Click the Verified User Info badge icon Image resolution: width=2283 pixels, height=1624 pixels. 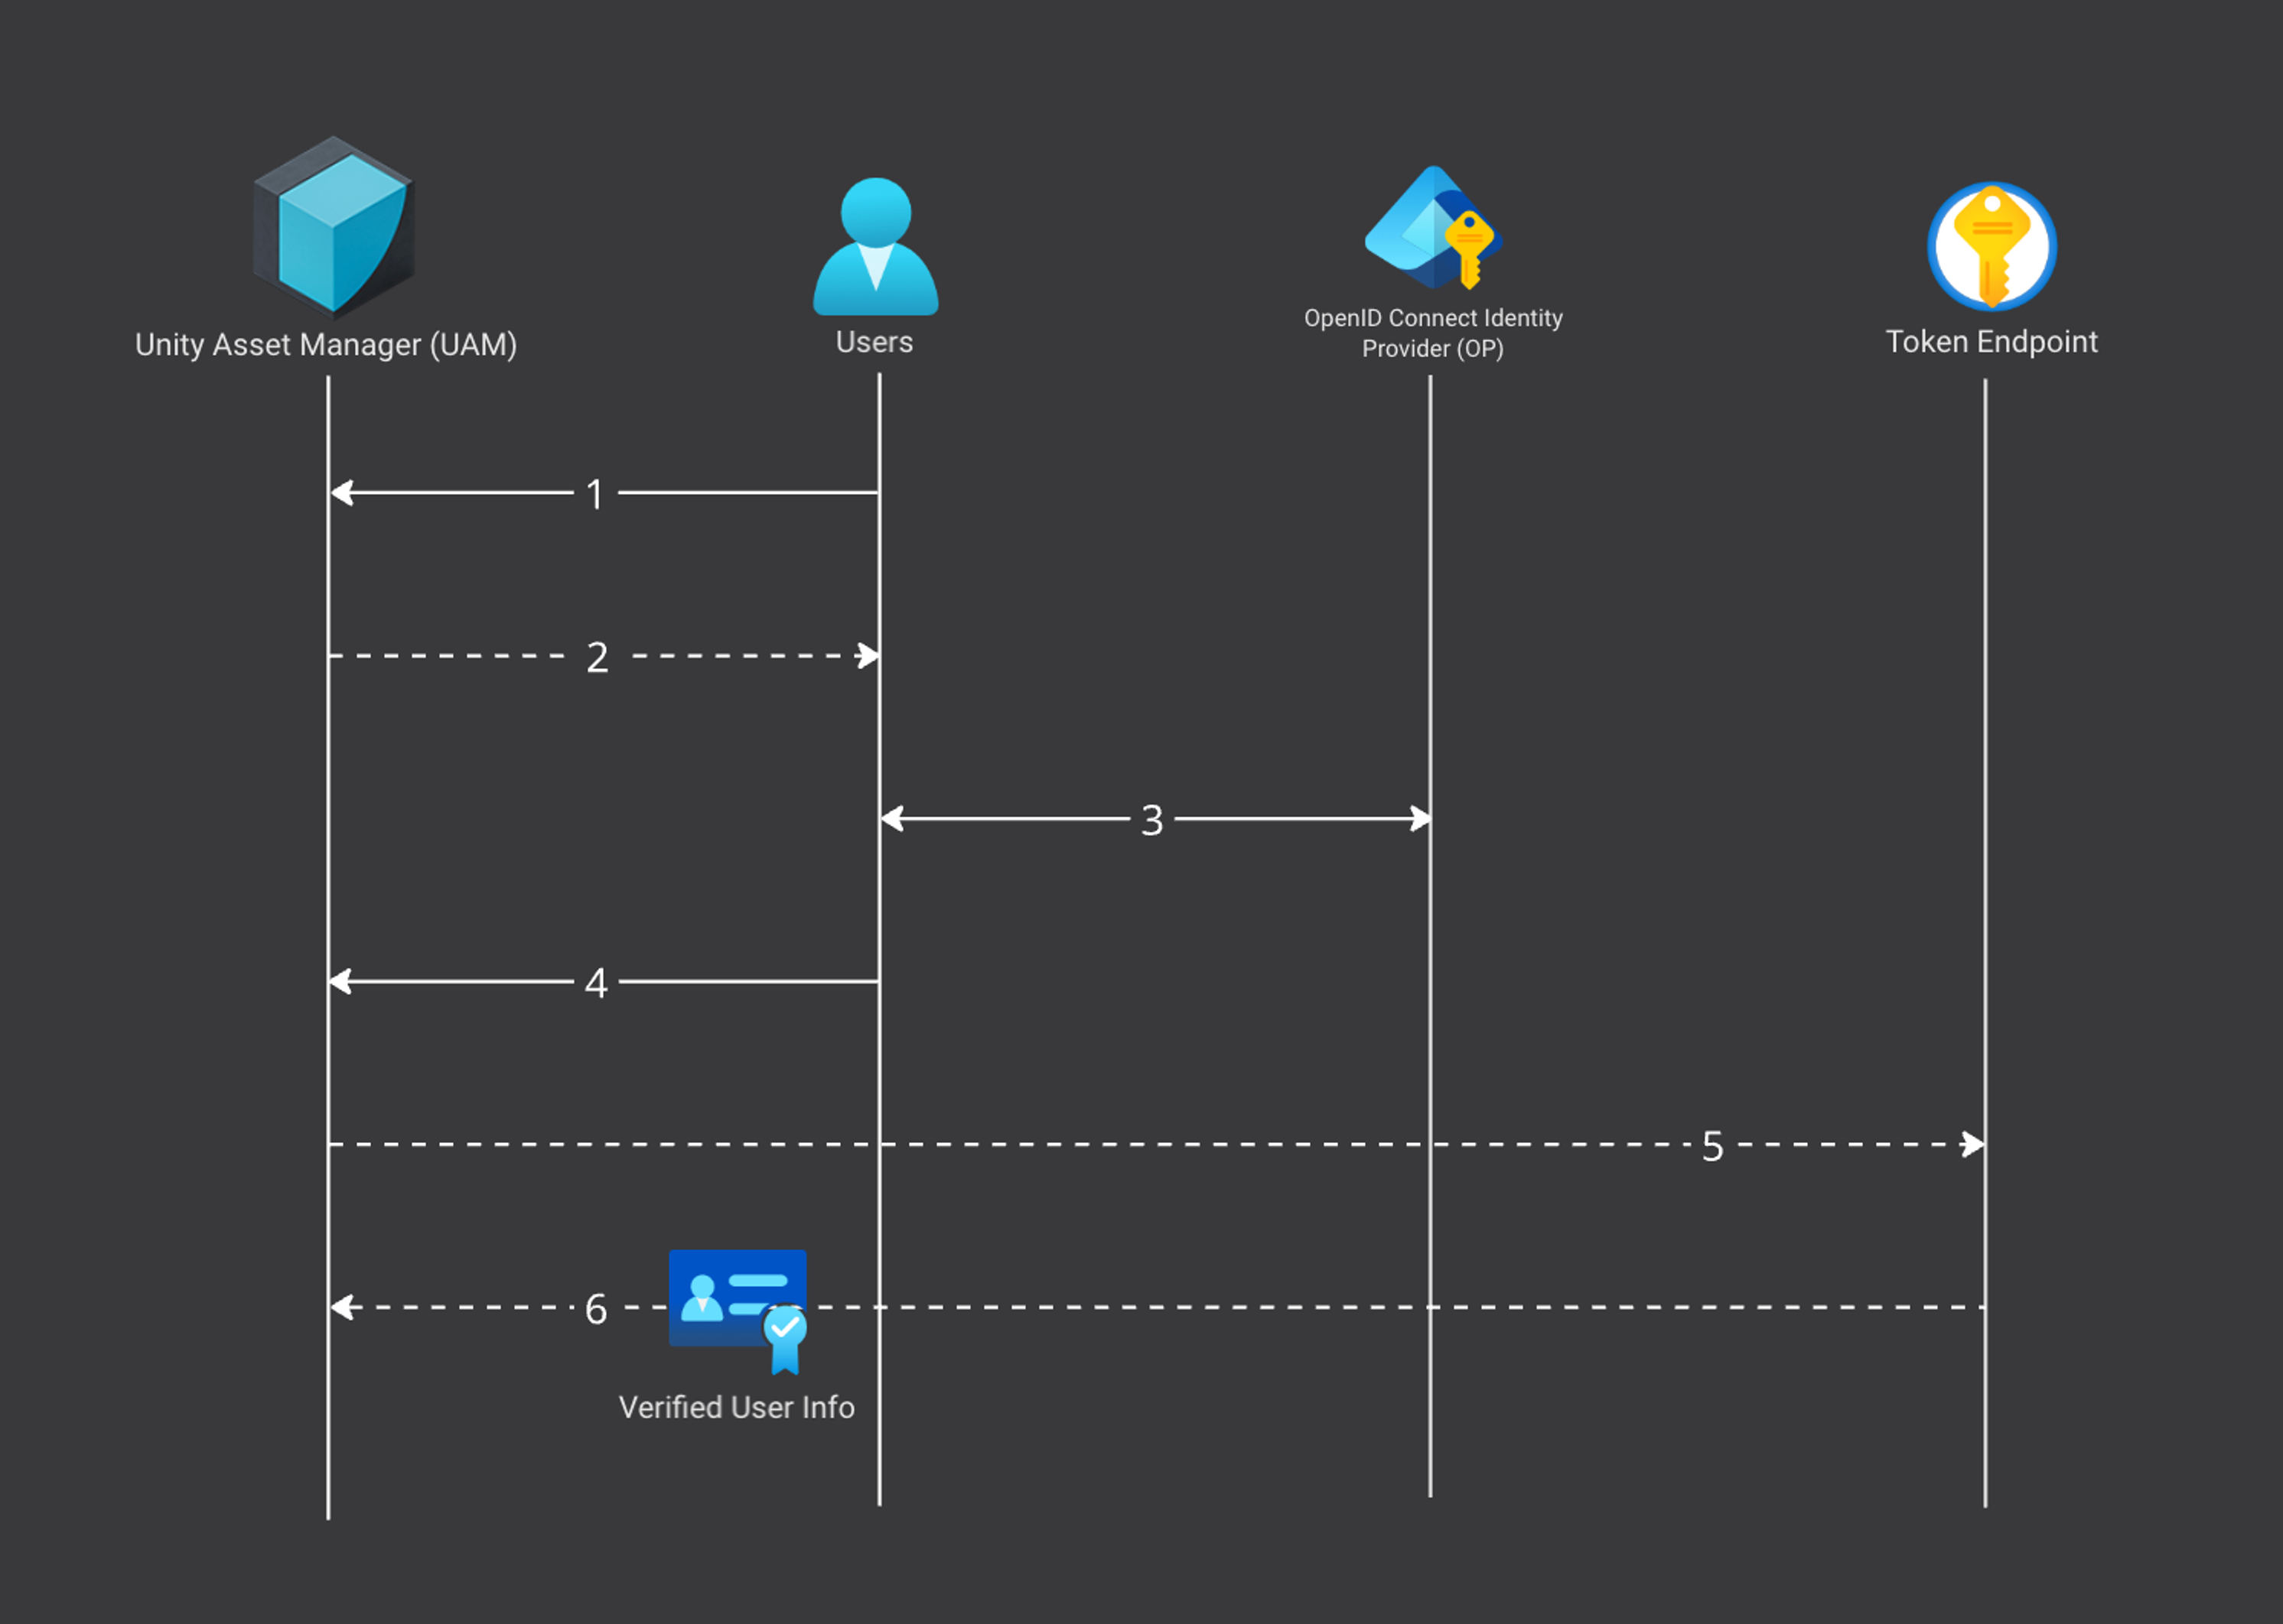pyautogui.click(x=738, y=1312)
